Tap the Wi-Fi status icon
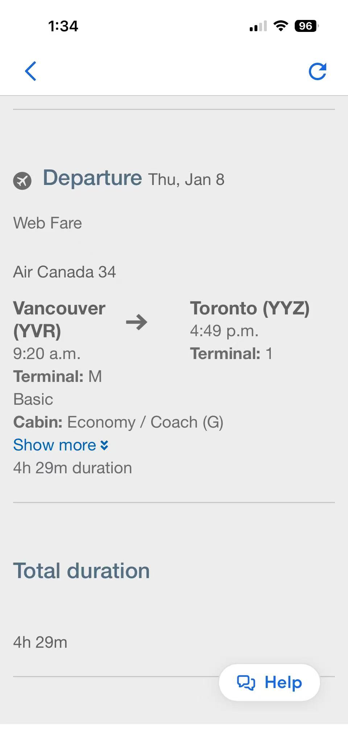Image resolution: width=348 pixels, height=754 pixels. (x=281, y=26)
